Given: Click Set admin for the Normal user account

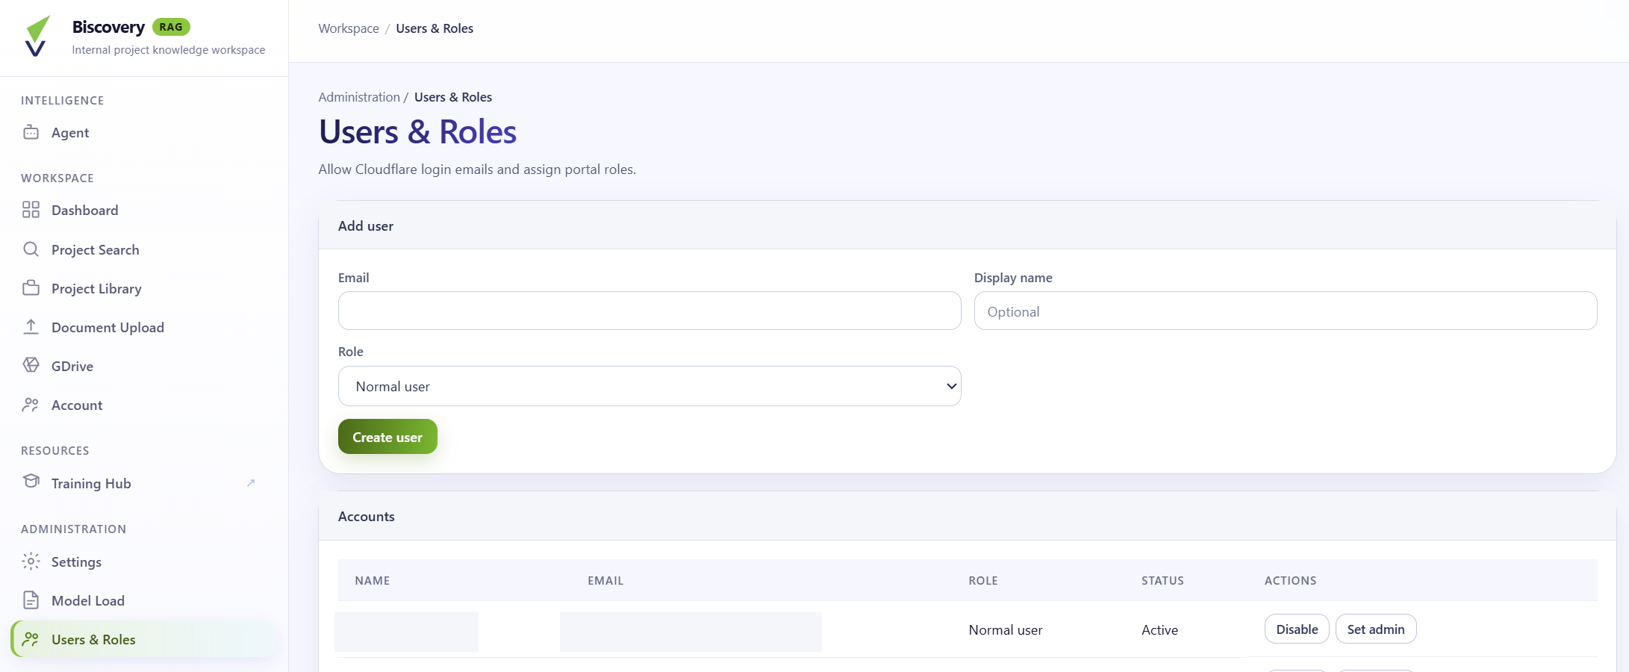Looking at the screenshot, I should pos(1376,629).
